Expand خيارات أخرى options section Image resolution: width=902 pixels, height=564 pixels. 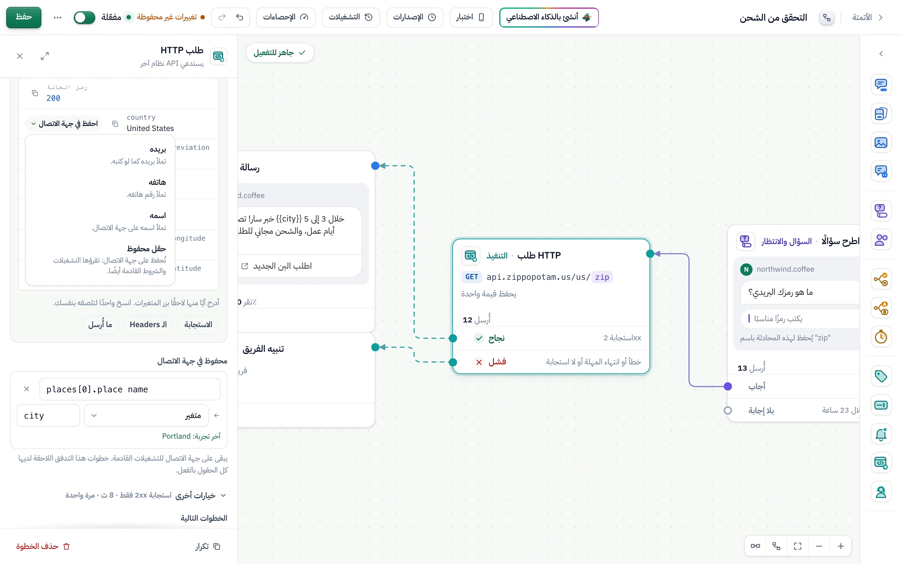pos(146,495)
